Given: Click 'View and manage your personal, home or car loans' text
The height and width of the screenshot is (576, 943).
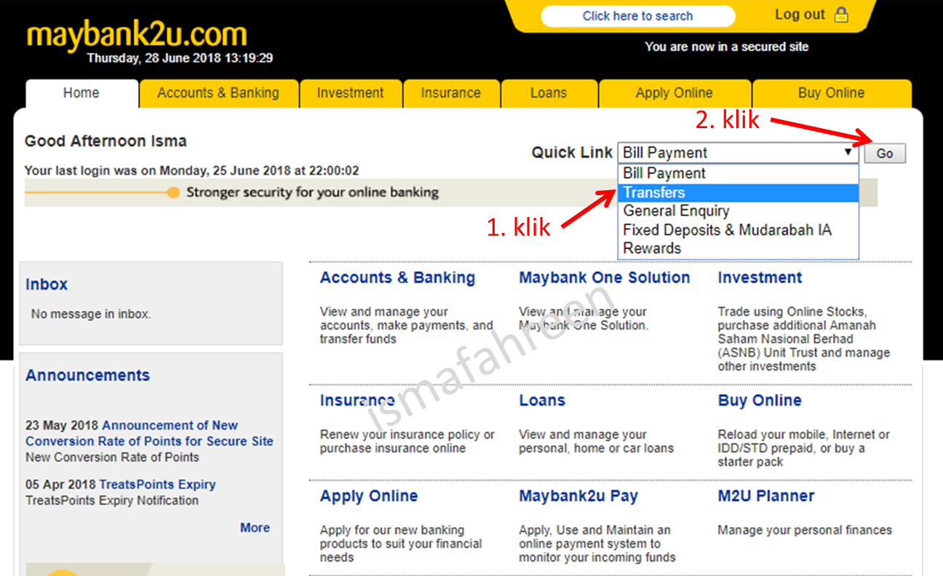Looking at the screenshot, I should pyautogui.click(x=596, y=441).
